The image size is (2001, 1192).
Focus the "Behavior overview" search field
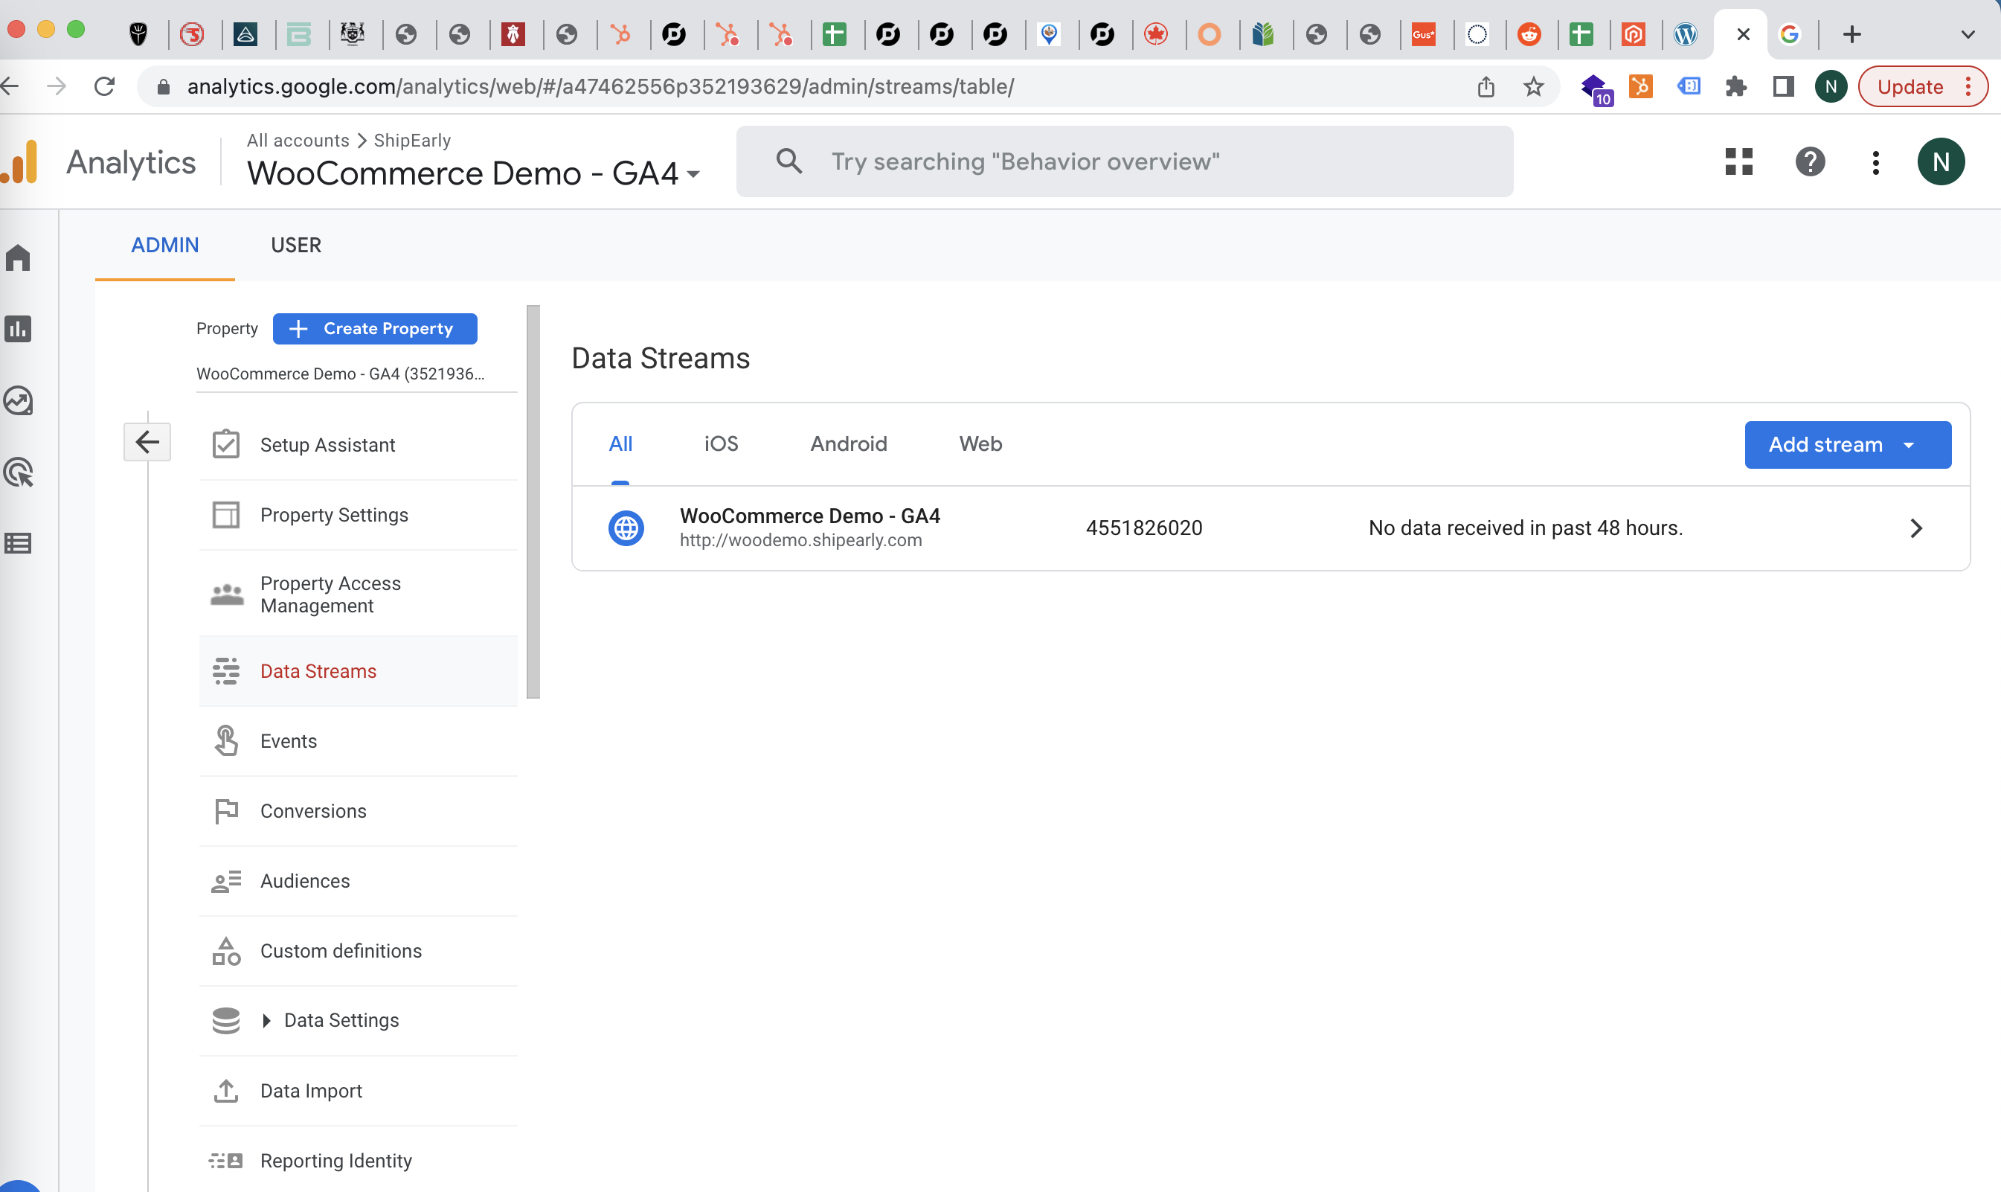tap(1124, 161)
